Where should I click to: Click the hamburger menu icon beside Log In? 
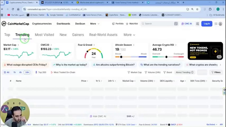216,24
